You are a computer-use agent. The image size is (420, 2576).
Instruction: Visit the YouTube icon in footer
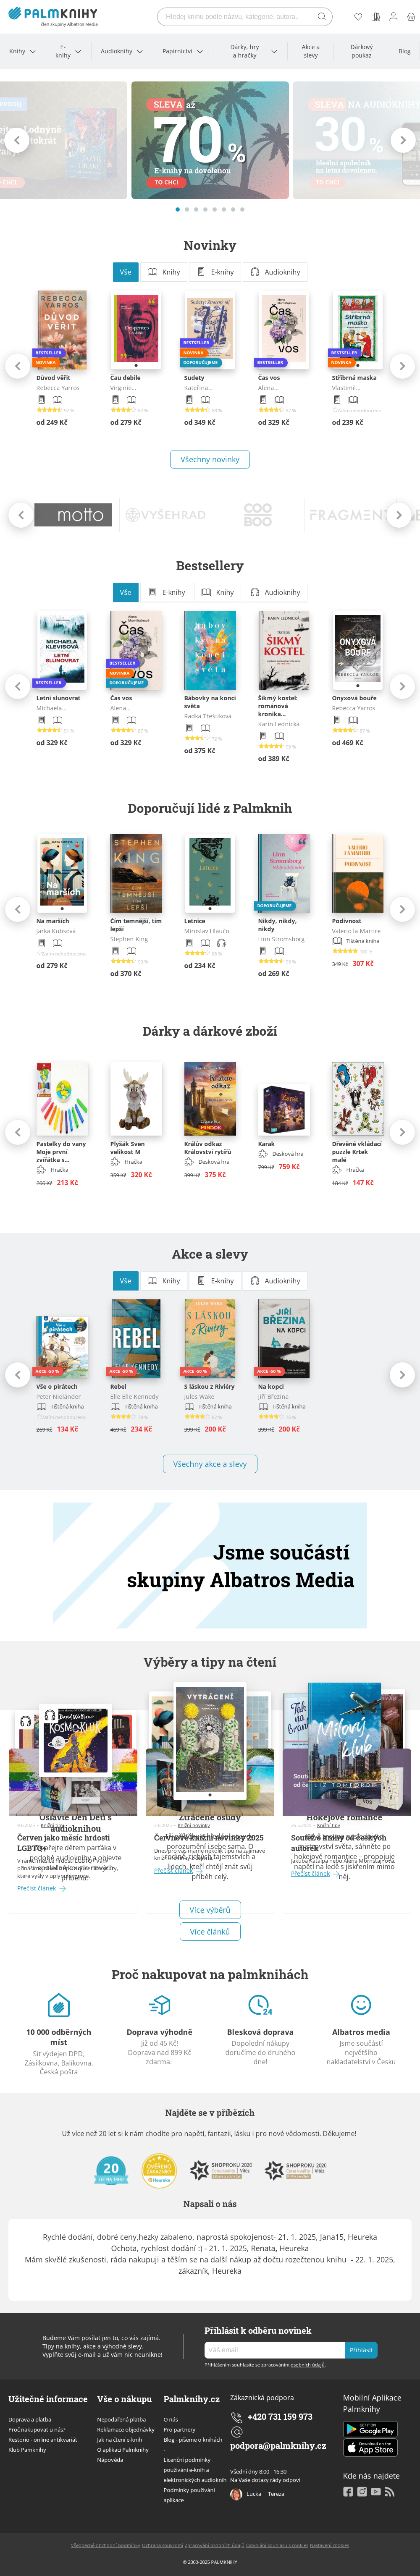376,2491
